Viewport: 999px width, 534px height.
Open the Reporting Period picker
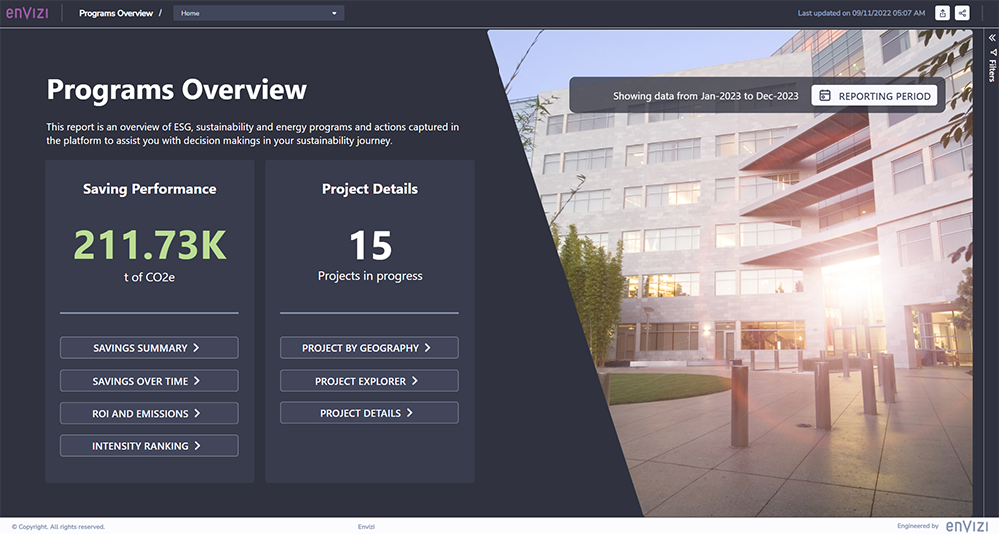point(874,96)
